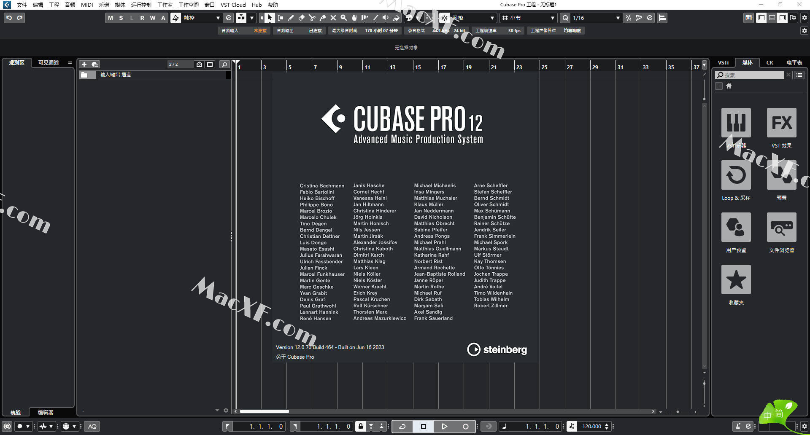
Task: Open the VST Cloud menu
Action: pyautogui.click(x=233, y=5)
